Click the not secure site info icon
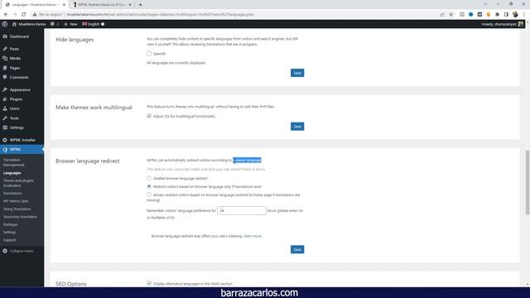Image resolution: width=530 pixels, height=298 pixels. pyautogui.click(x=35, y=15)
